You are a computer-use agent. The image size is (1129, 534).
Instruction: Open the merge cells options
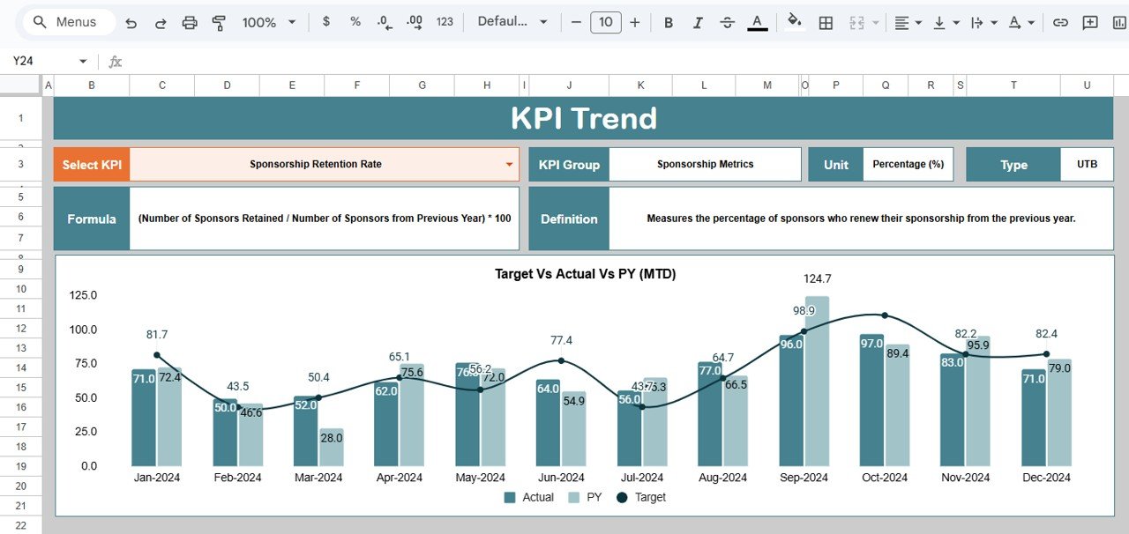854,22
